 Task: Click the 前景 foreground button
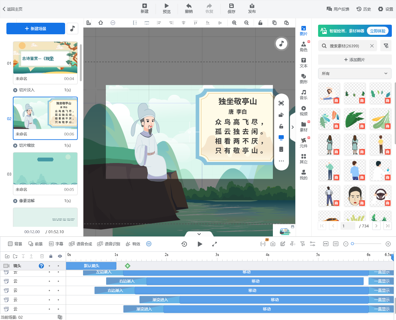[x=36, y=244]
